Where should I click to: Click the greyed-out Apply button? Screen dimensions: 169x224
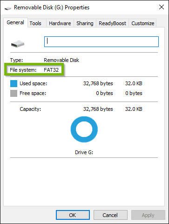pos(148,215)
